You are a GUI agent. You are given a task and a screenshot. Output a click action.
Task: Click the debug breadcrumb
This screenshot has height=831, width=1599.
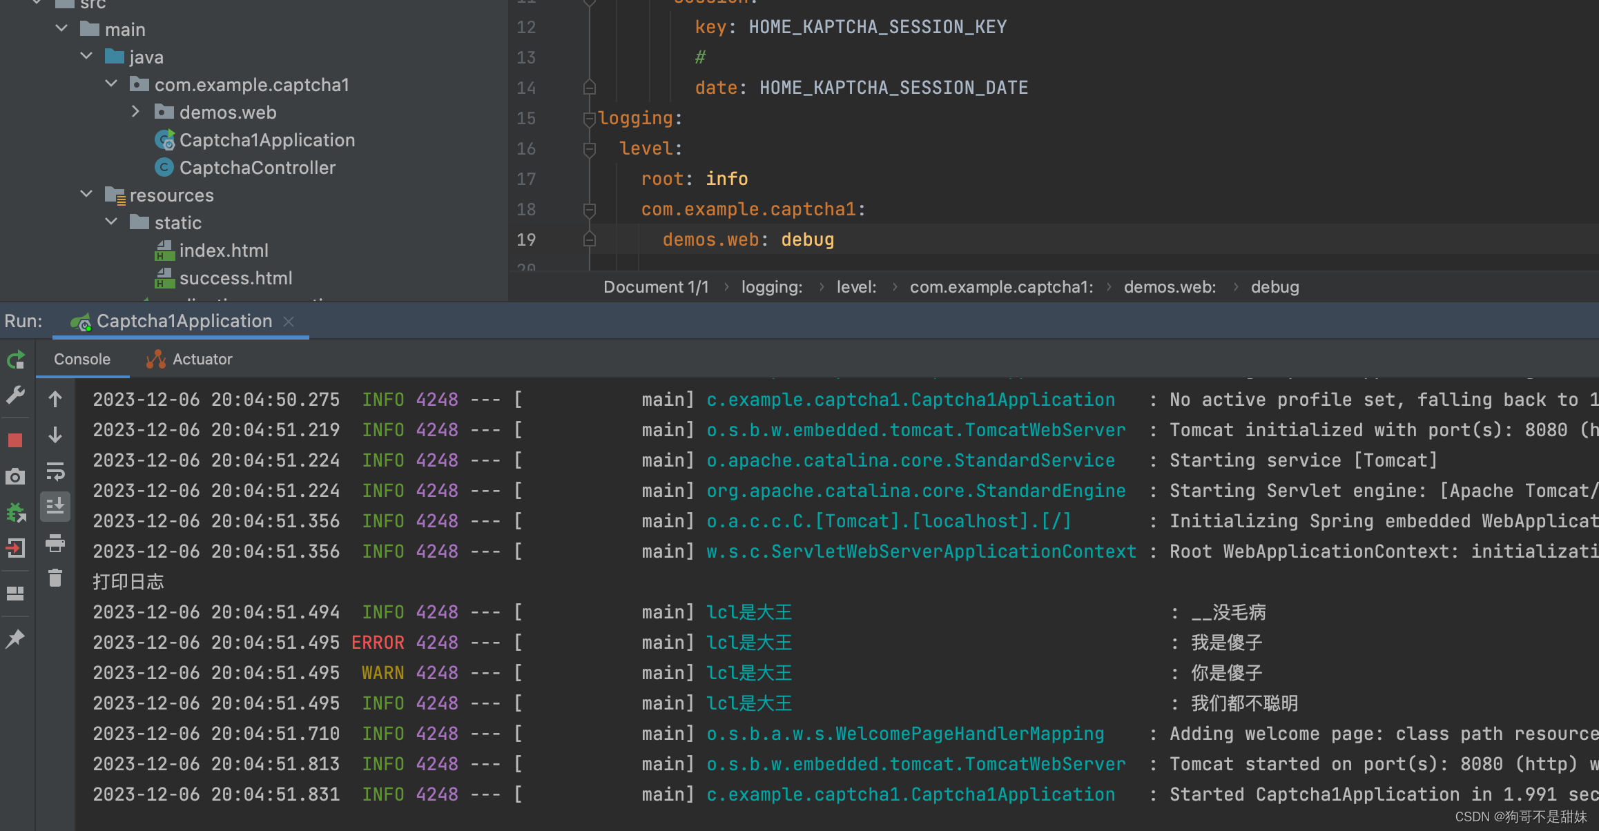tap(1275, 287)
